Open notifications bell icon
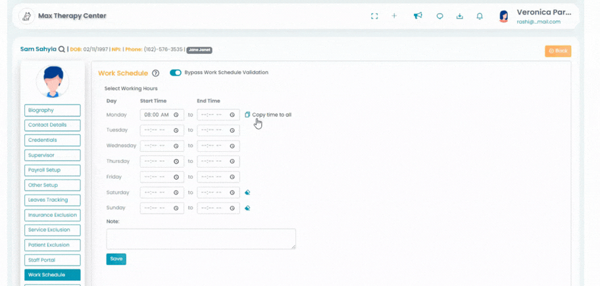The image size is (600, 286). [480, 16]
